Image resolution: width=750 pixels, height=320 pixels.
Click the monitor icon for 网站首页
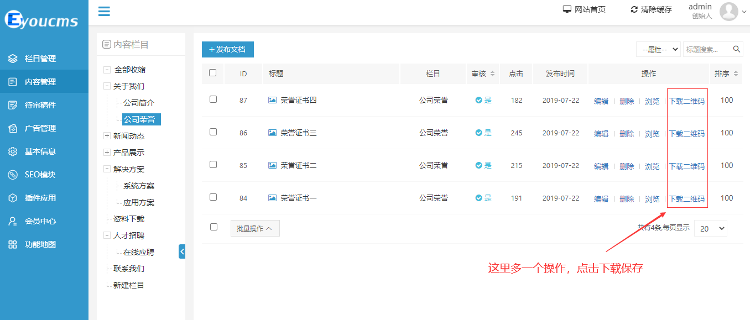(x=567, y=9)
